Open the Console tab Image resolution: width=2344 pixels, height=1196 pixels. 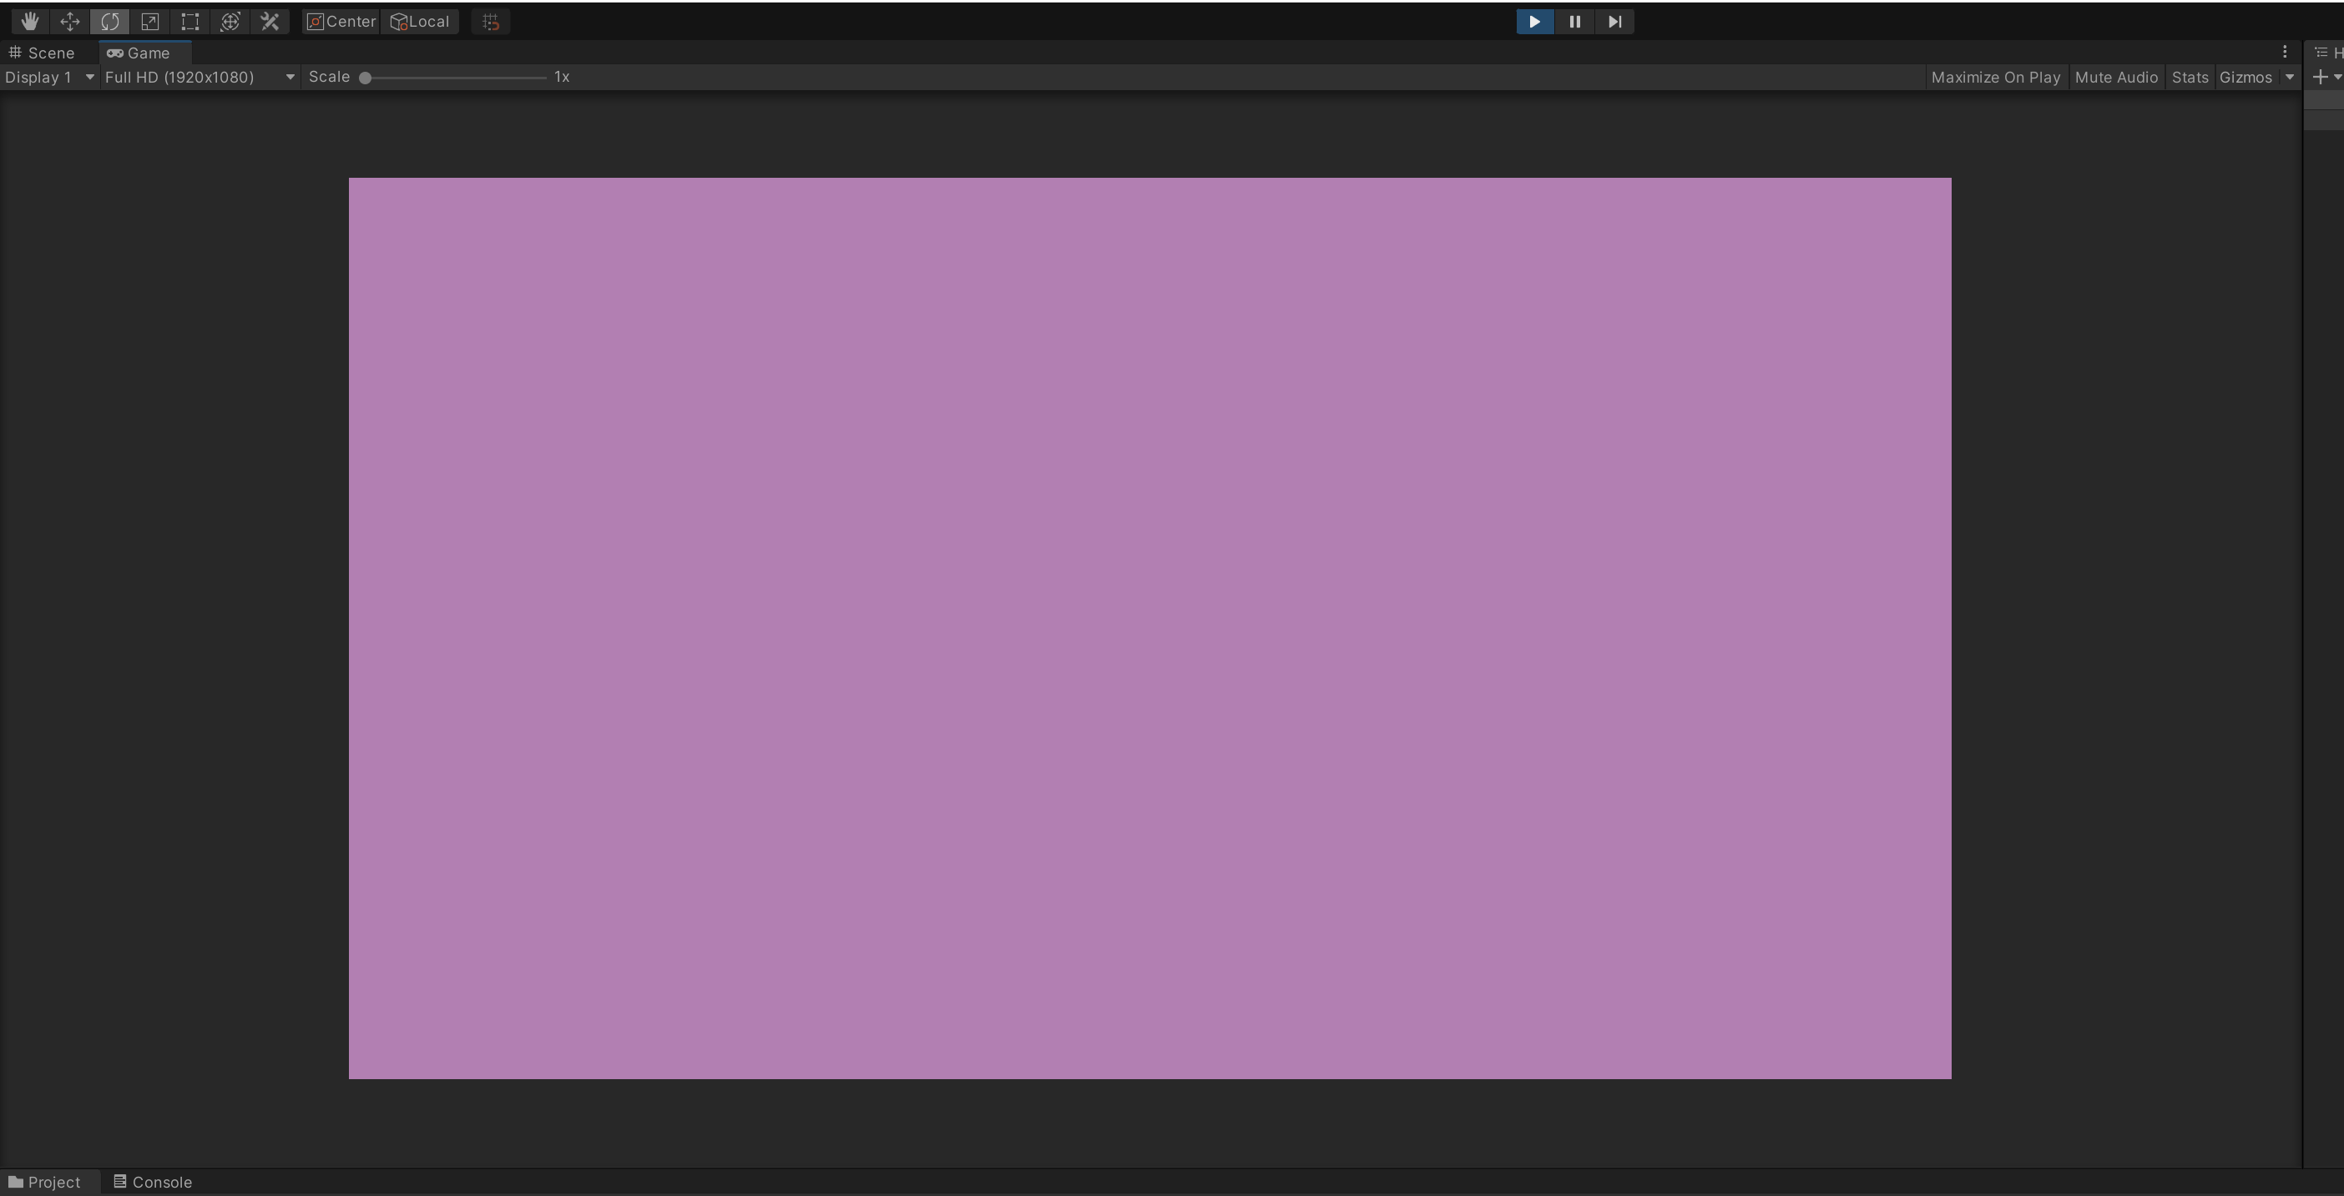[x=152, y=1182]
